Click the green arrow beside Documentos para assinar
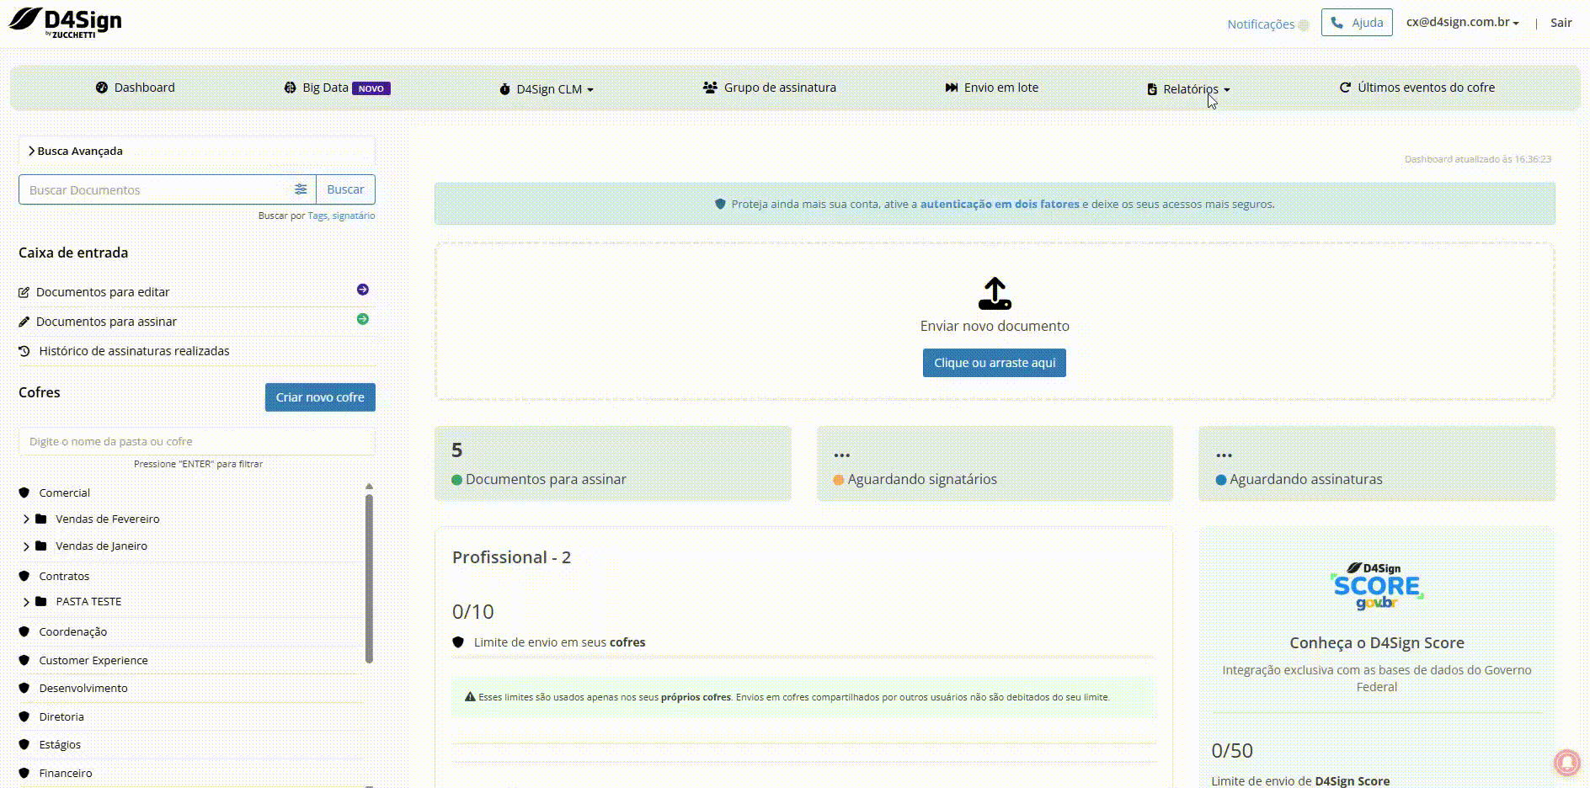 (363, 319)
